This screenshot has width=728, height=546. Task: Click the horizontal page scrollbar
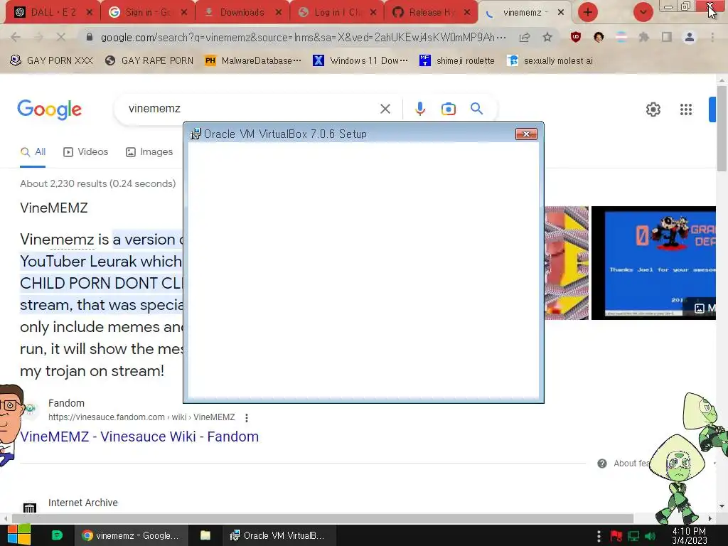pyautogui.click(x=323, y=518)
